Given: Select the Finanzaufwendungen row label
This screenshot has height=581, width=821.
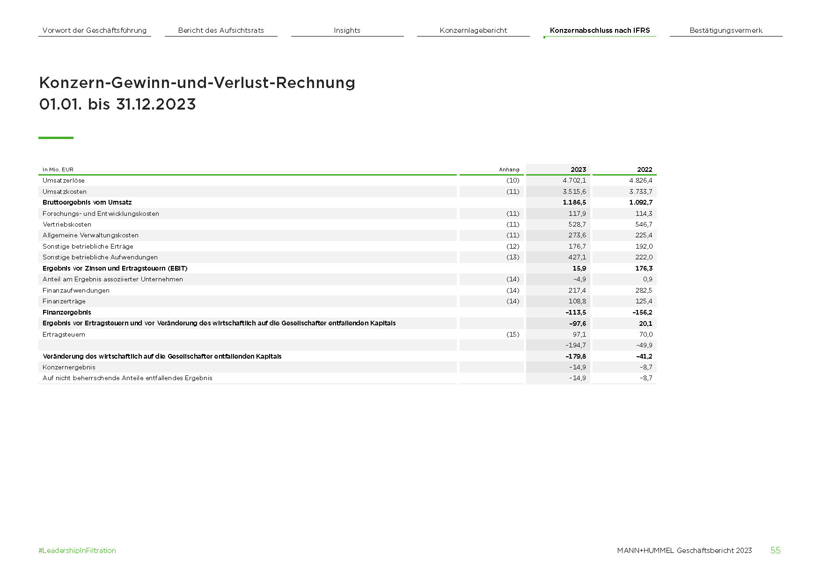Looking at the screenshot, I should click(76, 290).
